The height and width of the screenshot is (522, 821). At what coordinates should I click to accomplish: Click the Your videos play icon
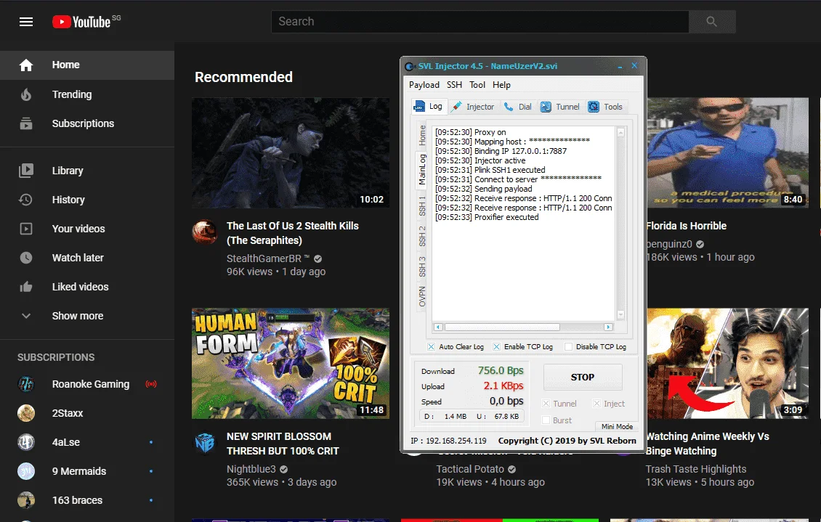click(25, 229)
